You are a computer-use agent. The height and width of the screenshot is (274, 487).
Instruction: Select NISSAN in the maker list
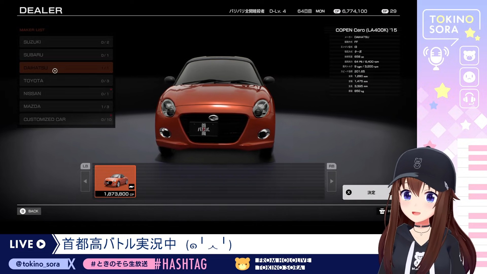pos(66,94)
